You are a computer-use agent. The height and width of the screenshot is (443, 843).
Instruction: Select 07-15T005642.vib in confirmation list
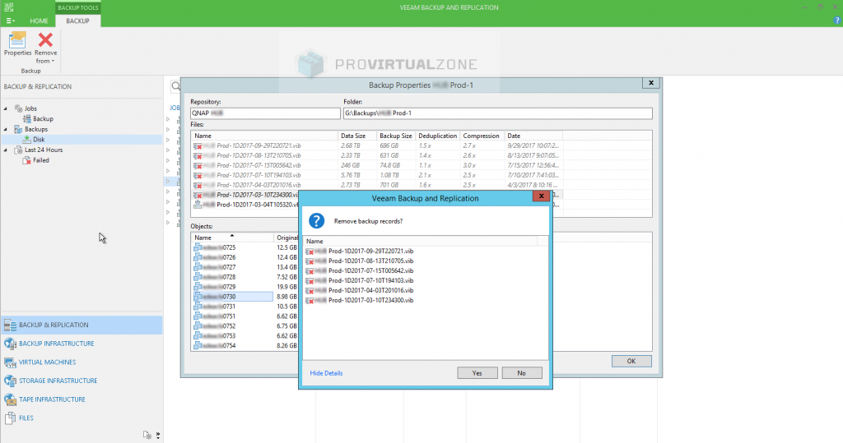(x=360, y=270)
